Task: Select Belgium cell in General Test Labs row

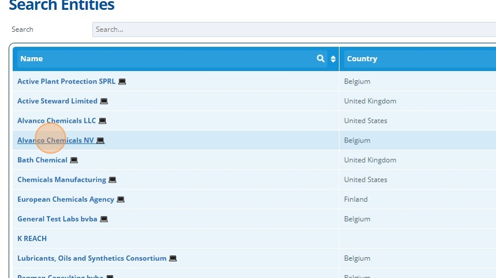Action: 418,219
